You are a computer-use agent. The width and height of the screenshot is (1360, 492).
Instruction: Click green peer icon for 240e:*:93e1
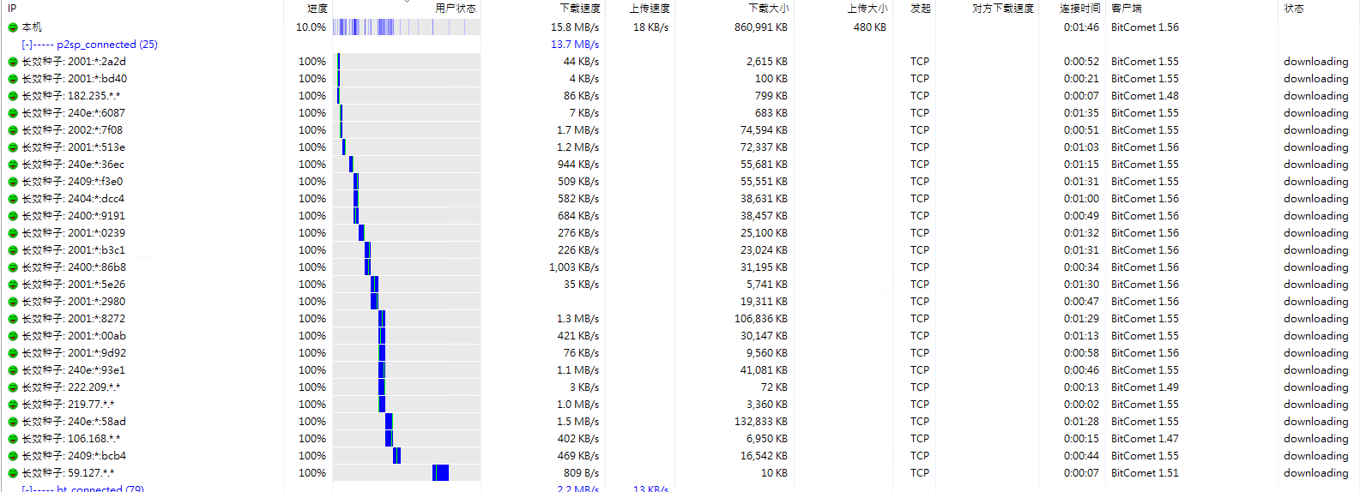point(13,370)
